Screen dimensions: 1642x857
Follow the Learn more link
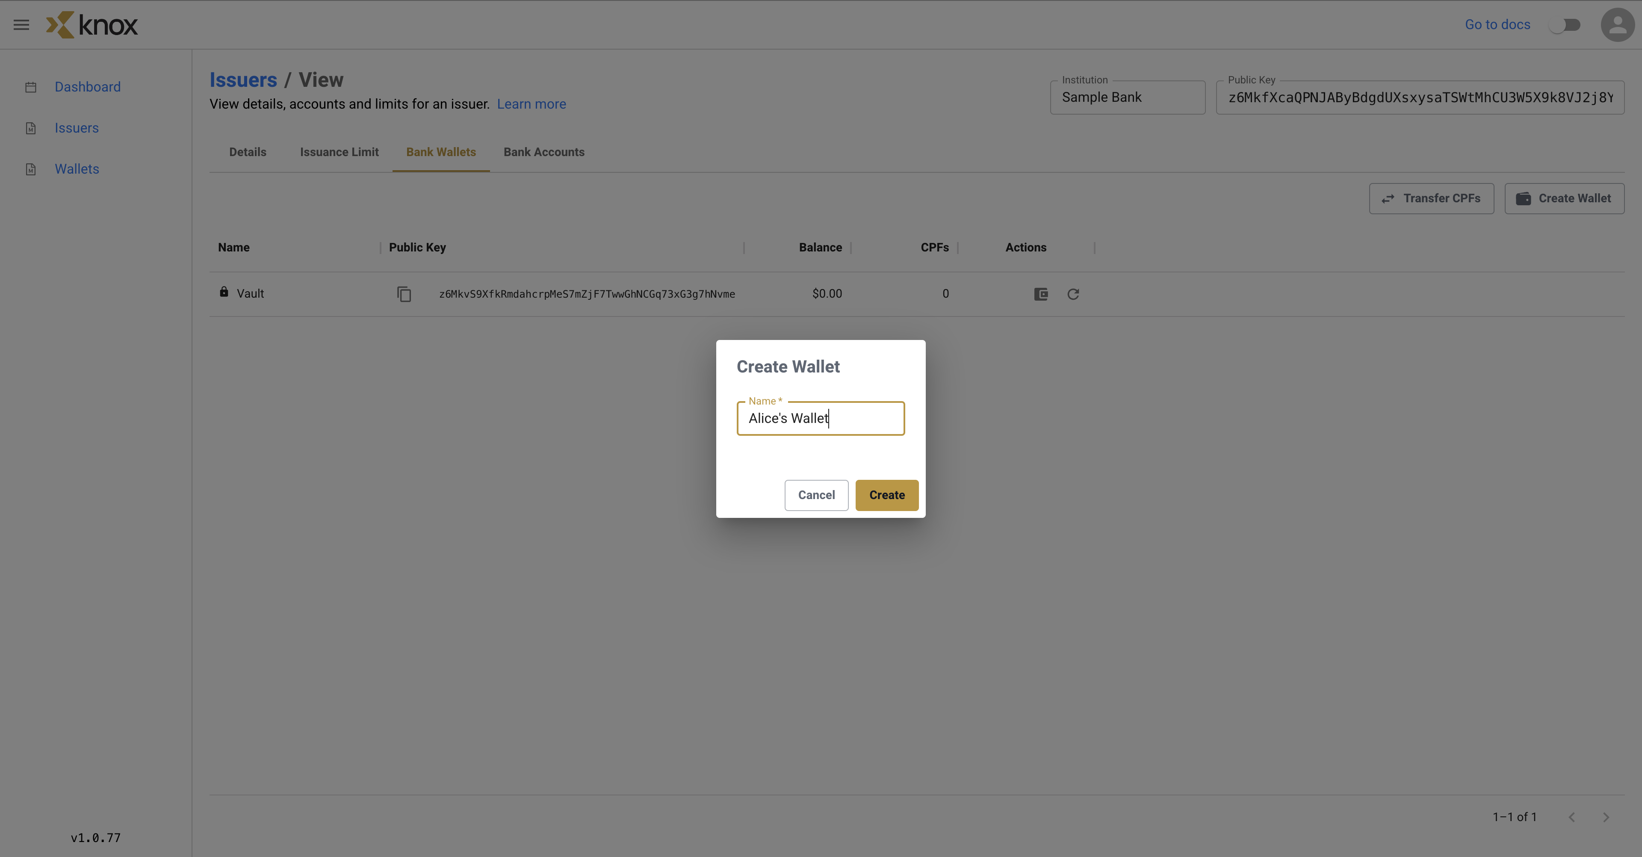tap(532, 104)
